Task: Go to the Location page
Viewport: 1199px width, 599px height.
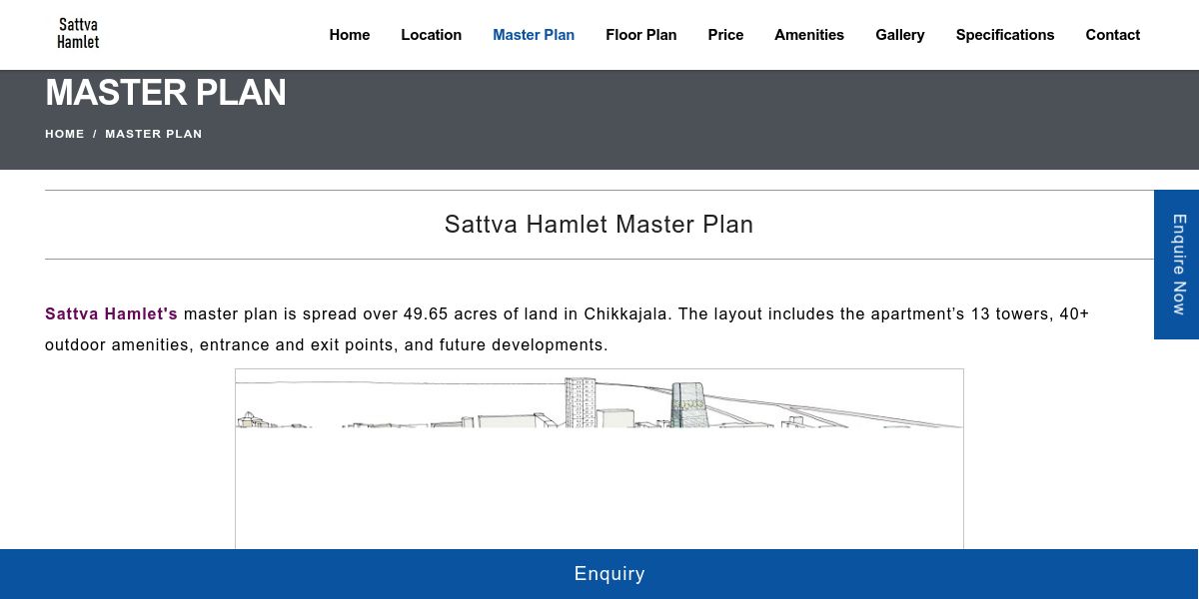Action: [431, 35]
